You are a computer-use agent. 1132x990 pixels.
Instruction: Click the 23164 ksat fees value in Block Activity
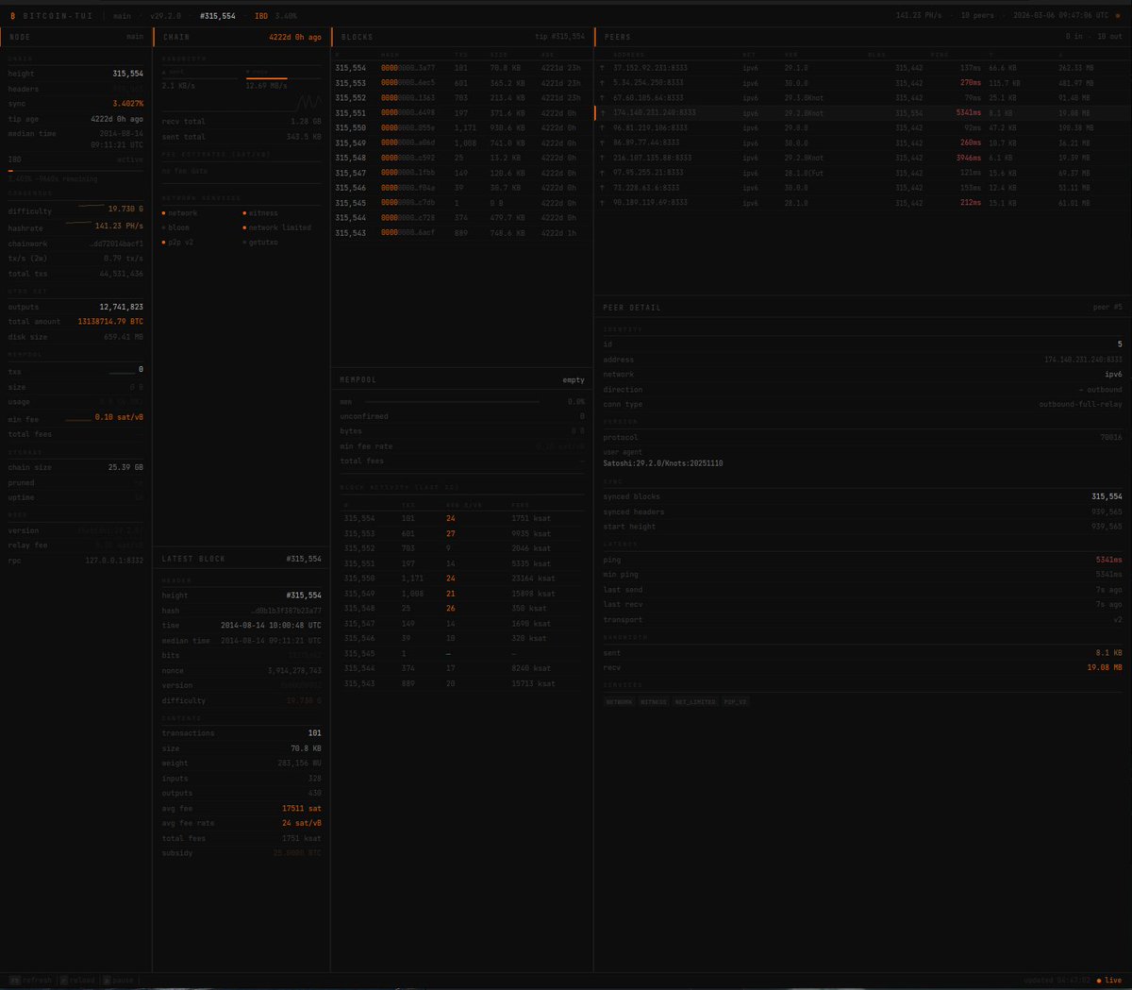533,579
